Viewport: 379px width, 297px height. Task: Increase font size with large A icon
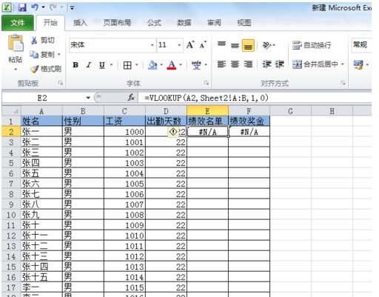coord(190,45)
